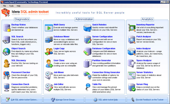Open the Login Copy people icon
The width and height of the screenshot is (170, 104).
pos(49,52)
